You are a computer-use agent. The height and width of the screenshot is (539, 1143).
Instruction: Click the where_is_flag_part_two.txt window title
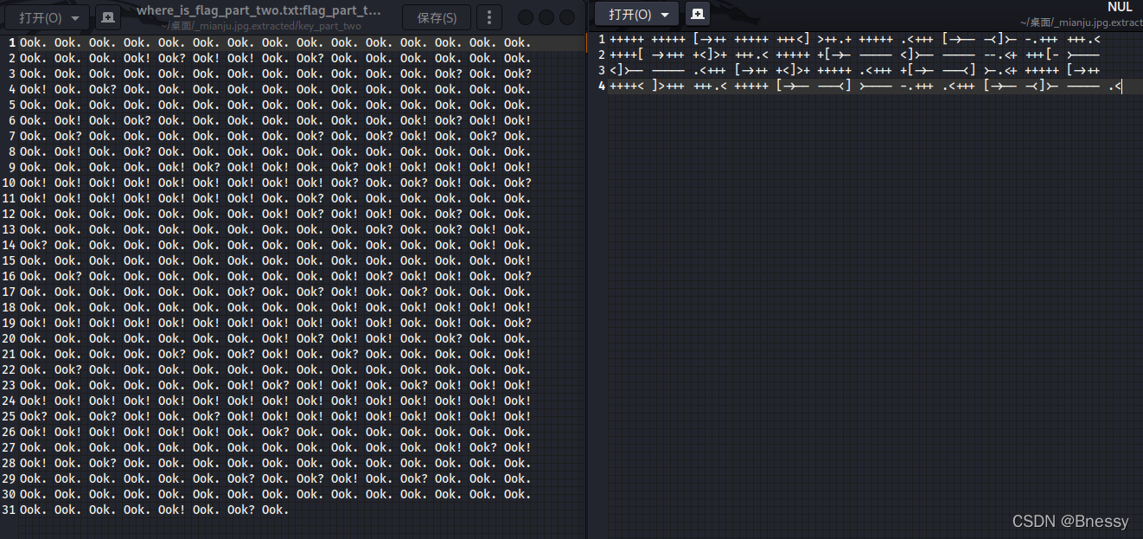tap(259, 11)
